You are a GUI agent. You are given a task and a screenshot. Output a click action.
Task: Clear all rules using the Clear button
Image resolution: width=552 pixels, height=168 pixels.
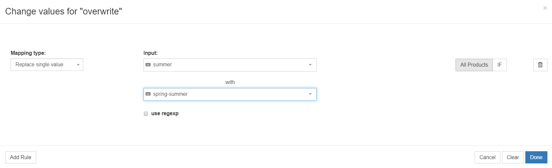point(513,157)
